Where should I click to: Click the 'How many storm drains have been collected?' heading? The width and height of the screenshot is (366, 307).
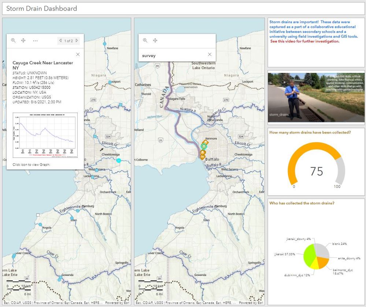(310, 132)
